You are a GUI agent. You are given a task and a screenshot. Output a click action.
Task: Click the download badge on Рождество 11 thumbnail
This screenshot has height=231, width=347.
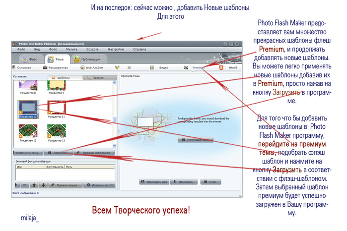coord(50,113)
